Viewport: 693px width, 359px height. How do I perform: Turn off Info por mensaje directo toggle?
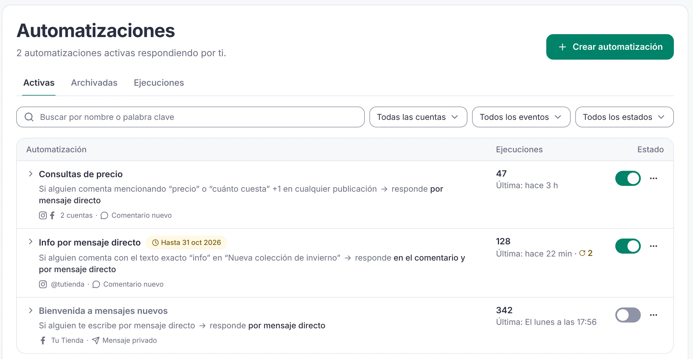(x=628, y=246)
